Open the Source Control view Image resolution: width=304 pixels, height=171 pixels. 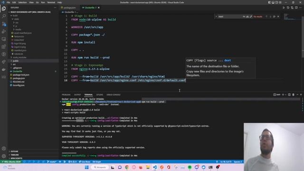click(4, 24)
